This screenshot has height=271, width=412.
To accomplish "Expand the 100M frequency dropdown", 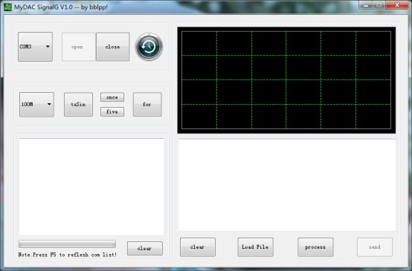I will (36, 105).
